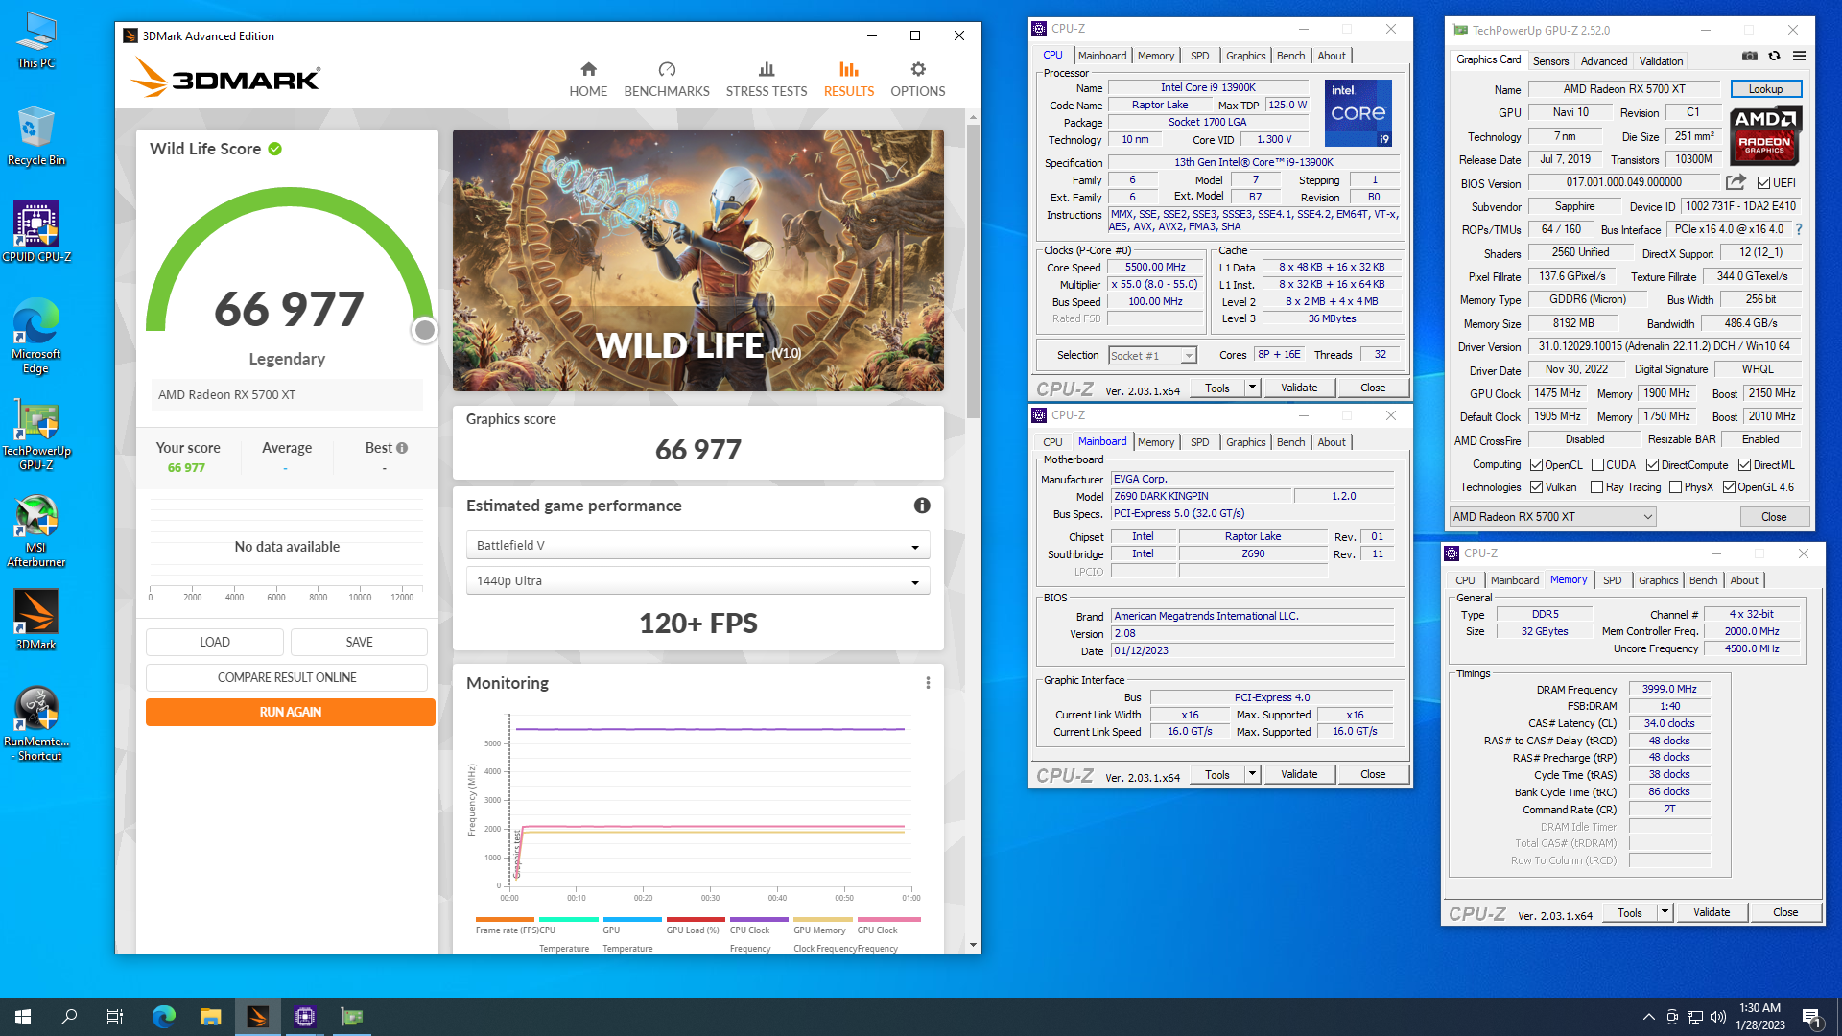Image resolution: width=1842 pixels, height=1036 pixels.
Task: Toggle DirectML checkbox
Action: click(1744, 465)
